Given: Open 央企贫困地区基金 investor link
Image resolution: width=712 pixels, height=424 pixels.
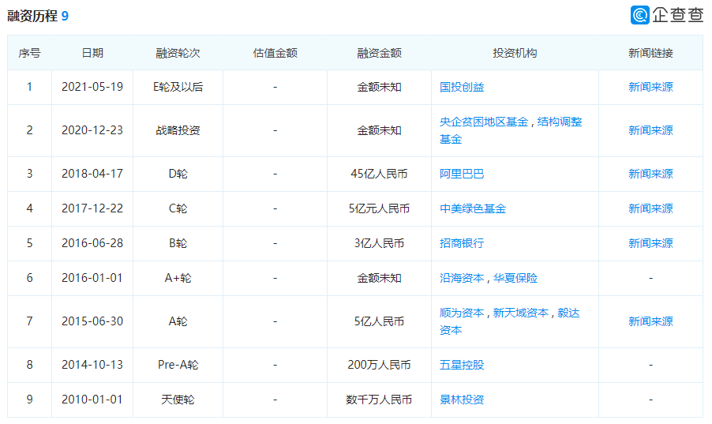Looking at the screenshot, I should [x=484, y=122].
